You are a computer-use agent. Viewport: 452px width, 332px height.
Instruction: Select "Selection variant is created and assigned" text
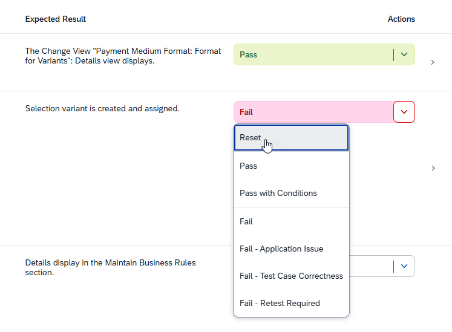tap(102, 109)
